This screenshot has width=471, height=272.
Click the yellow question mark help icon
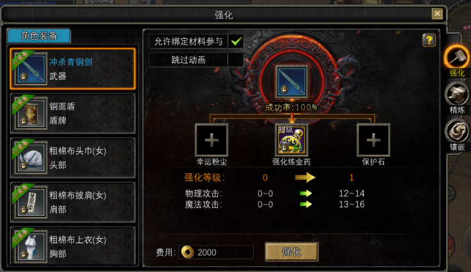(x=429, y=40)
